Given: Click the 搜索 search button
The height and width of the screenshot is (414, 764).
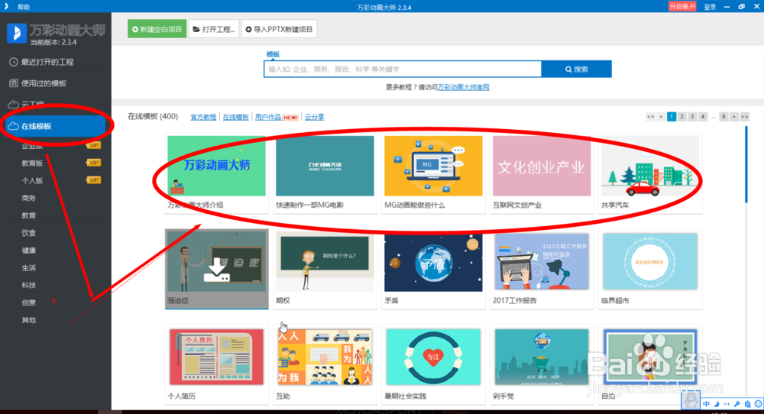Looking at the screenshot, I should (576, 70).
